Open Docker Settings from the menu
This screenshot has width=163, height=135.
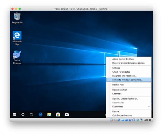pyautogui.click(x=129, y=68)
